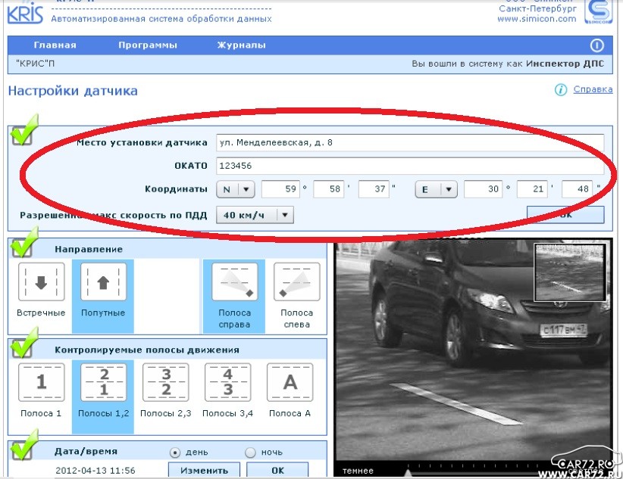Screen dimensions: 623x479
Task: Click the темнее label under the camera image
Action: point(358,471)
